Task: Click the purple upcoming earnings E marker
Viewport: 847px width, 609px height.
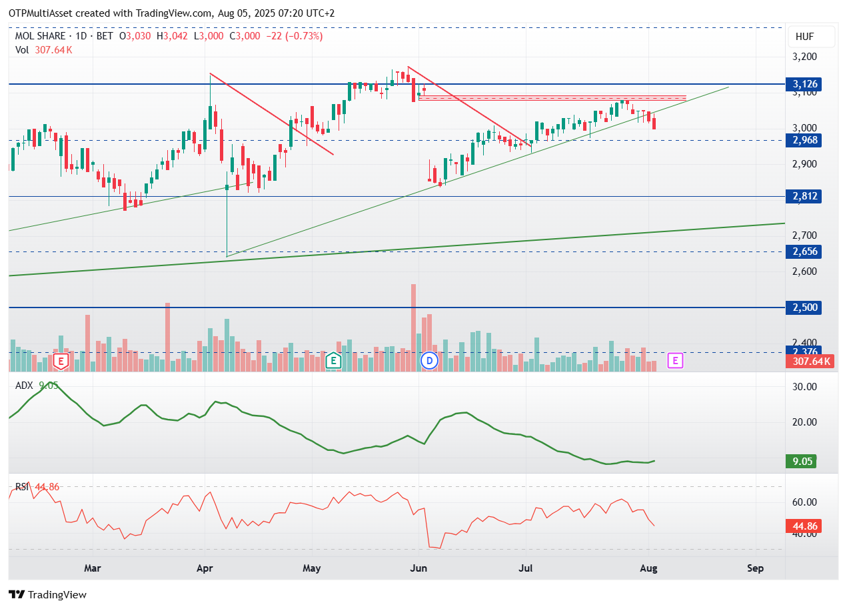Action: pos(676,361)
